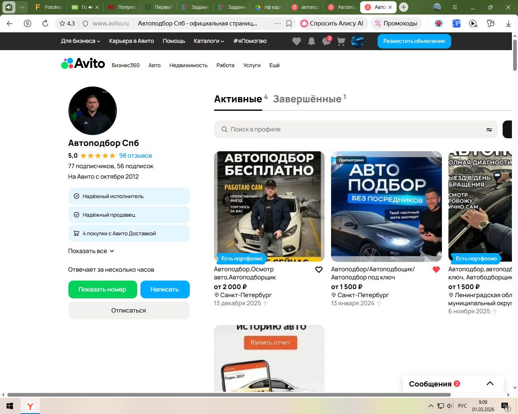Go back with browser back arrow

pyautogui.click(x=10, y=23)
